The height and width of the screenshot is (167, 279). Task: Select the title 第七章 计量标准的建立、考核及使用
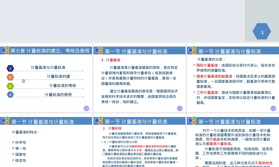pyautogui.click(x=50, y=51)
